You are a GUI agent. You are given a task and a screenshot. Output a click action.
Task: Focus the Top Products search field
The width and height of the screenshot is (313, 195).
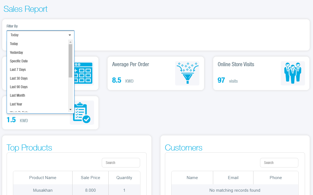pos(121,163)
